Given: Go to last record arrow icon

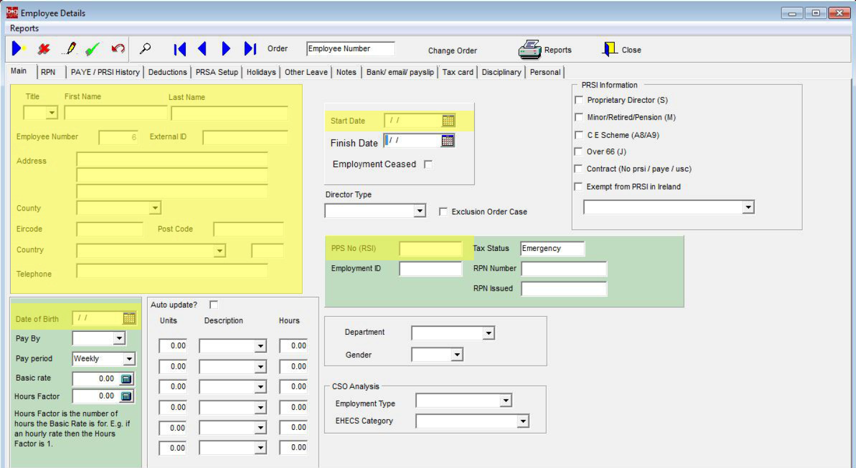Looking at the screenshot, I should (250, 49).
